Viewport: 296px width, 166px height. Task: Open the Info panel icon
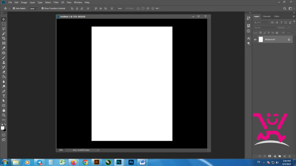coord(248,31)
